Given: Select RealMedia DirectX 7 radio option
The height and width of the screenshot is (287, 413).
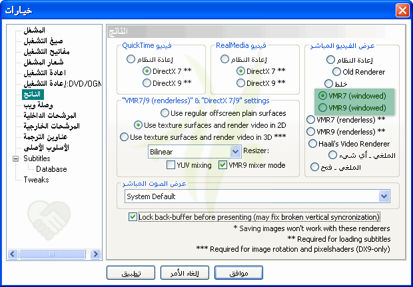Looking at the screenshot, I should (x=240, y=71).
